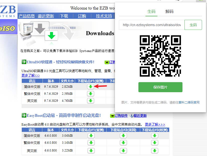The image size is (207, 156).
Task: Select the EasyBoot 3.22MB file size cell
Action: (x=67, y=150)
